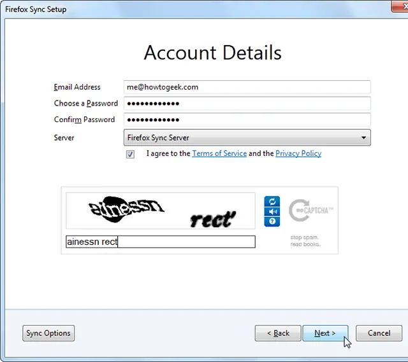Click the reCAPTCHA logo
Screen dimensions: 408x362
point(310,211)
